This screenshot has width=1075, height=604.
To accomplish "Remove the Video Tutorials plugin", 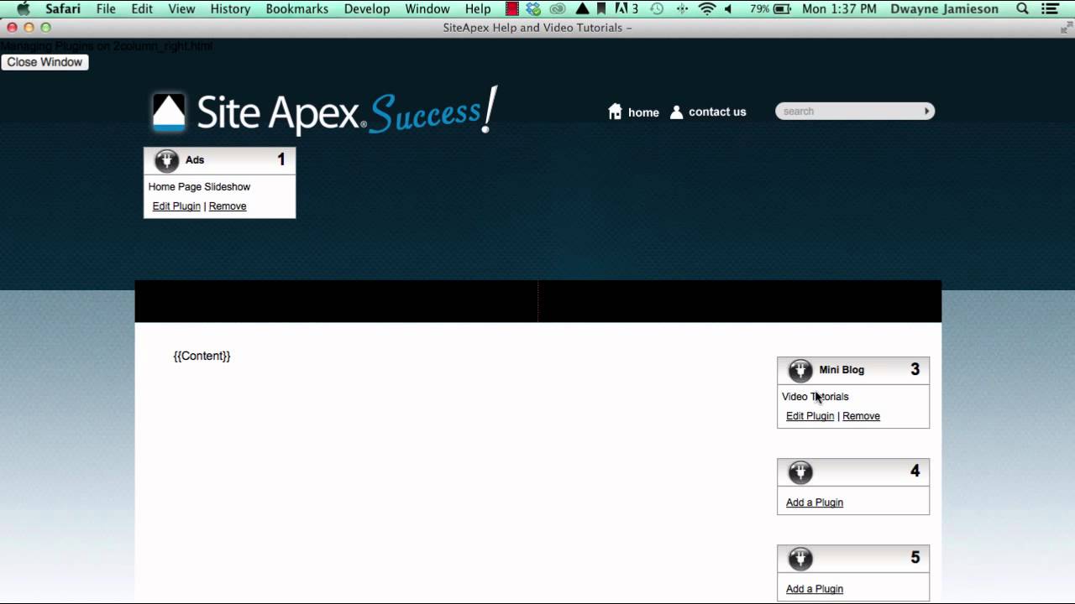I will pos(861,416).
